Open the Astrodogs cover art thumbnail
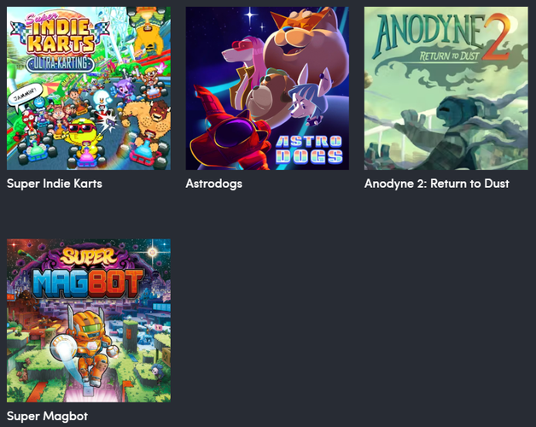536x427 pixels. 267,88
